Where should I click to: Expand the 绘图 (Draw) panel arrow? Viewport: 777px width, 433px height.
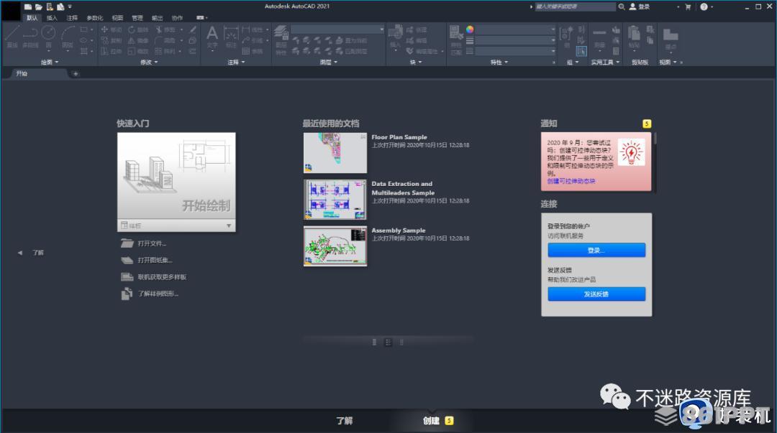[x=57, y=62]
